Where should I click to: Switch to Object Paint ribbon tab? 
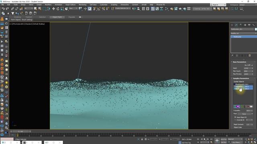[57, 17]
